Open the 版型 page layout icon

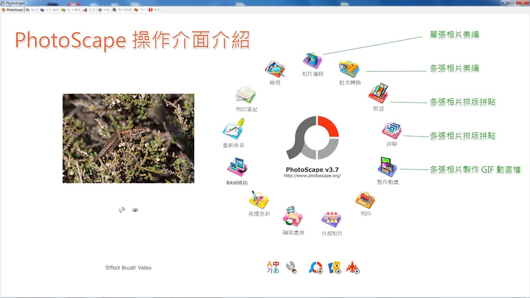point(378,93)
